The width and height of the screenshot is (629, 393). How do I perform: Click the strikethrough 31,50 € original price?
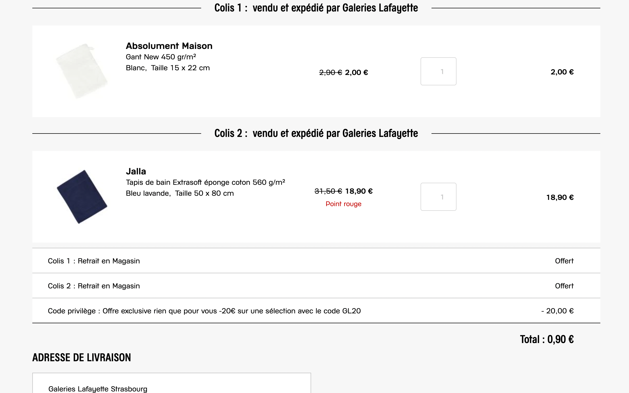pos(328,191)
